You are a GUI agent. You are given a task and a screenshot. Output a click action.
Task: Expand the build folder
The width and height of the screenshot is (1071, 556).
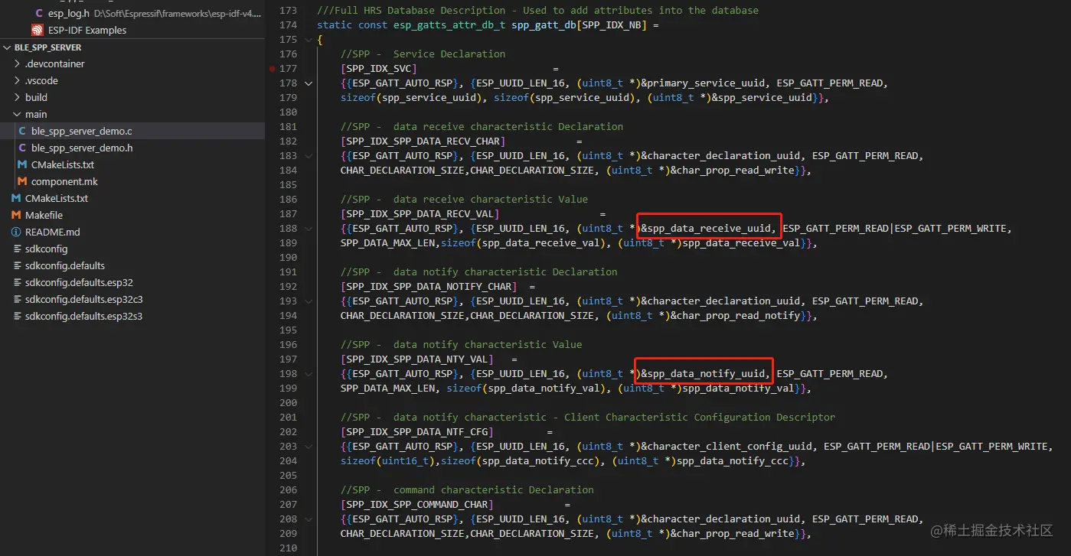[18, 98]
